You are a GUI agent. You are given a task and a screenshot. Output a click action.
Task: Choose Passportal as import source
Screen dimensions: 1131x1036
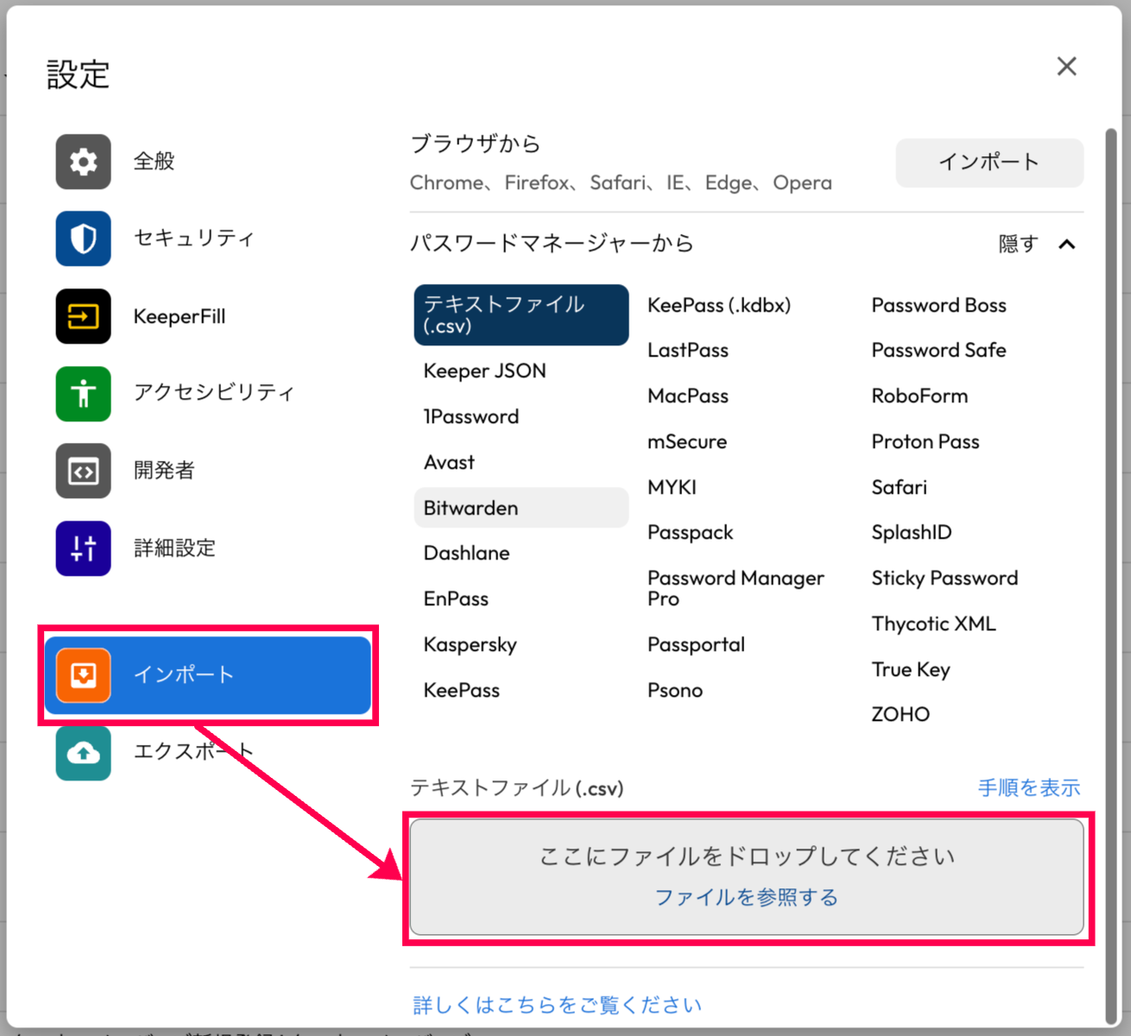[x=696, y=645]
